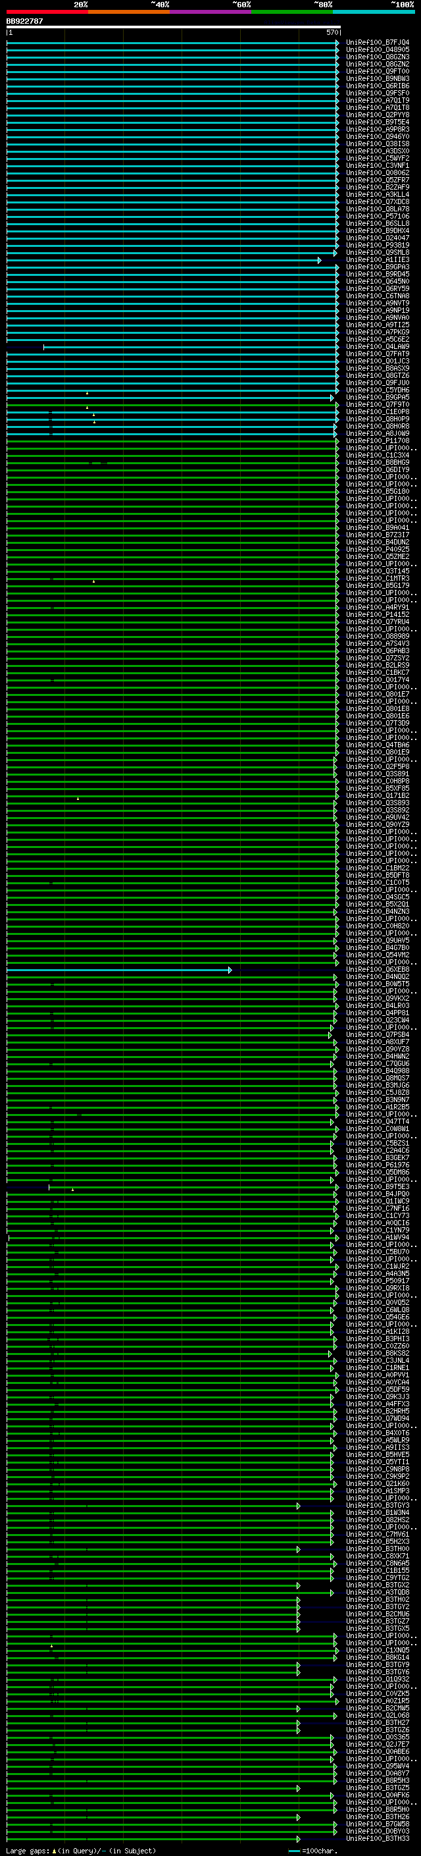
Task: Select label UniRef100_A8J0W9
Action: [x=378, y=434]
